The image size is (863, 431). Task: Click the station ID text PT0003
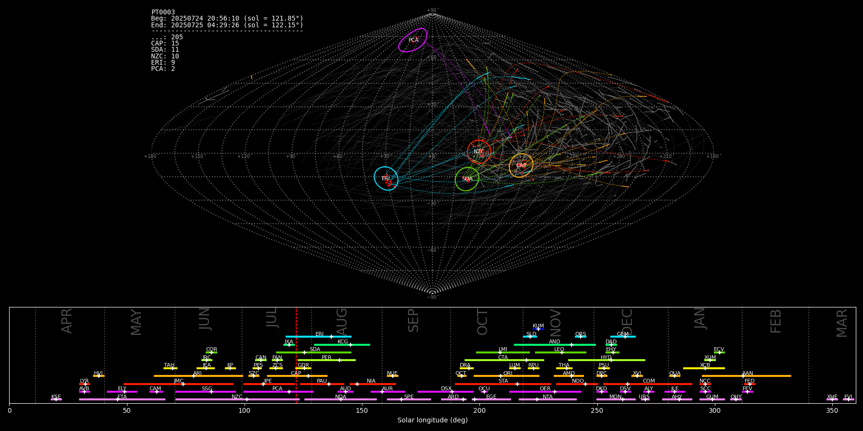coord(163,12)
